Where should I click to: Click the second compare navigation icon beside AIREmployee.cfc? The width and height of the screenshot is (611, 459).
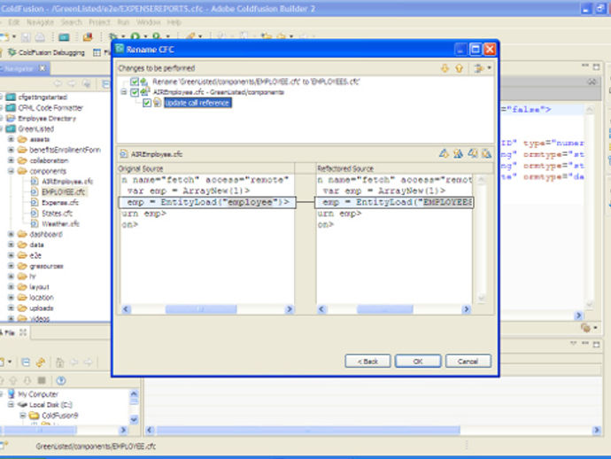click(x=459, y=153)
